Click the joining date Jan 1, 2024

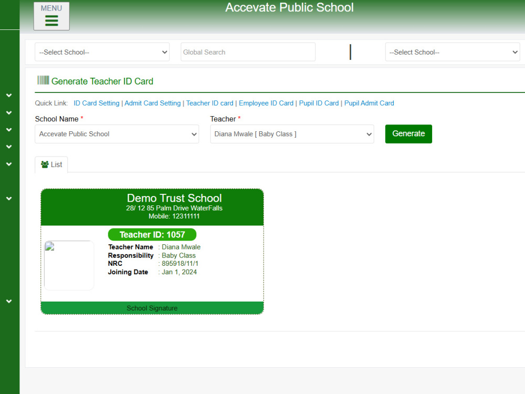tap(179, 272)
